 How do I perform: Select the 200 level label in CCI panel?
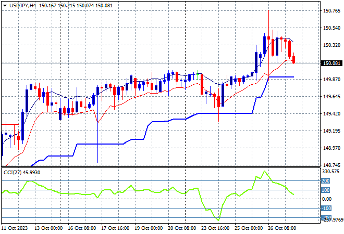pyautogui.click(x=326, y=181)
